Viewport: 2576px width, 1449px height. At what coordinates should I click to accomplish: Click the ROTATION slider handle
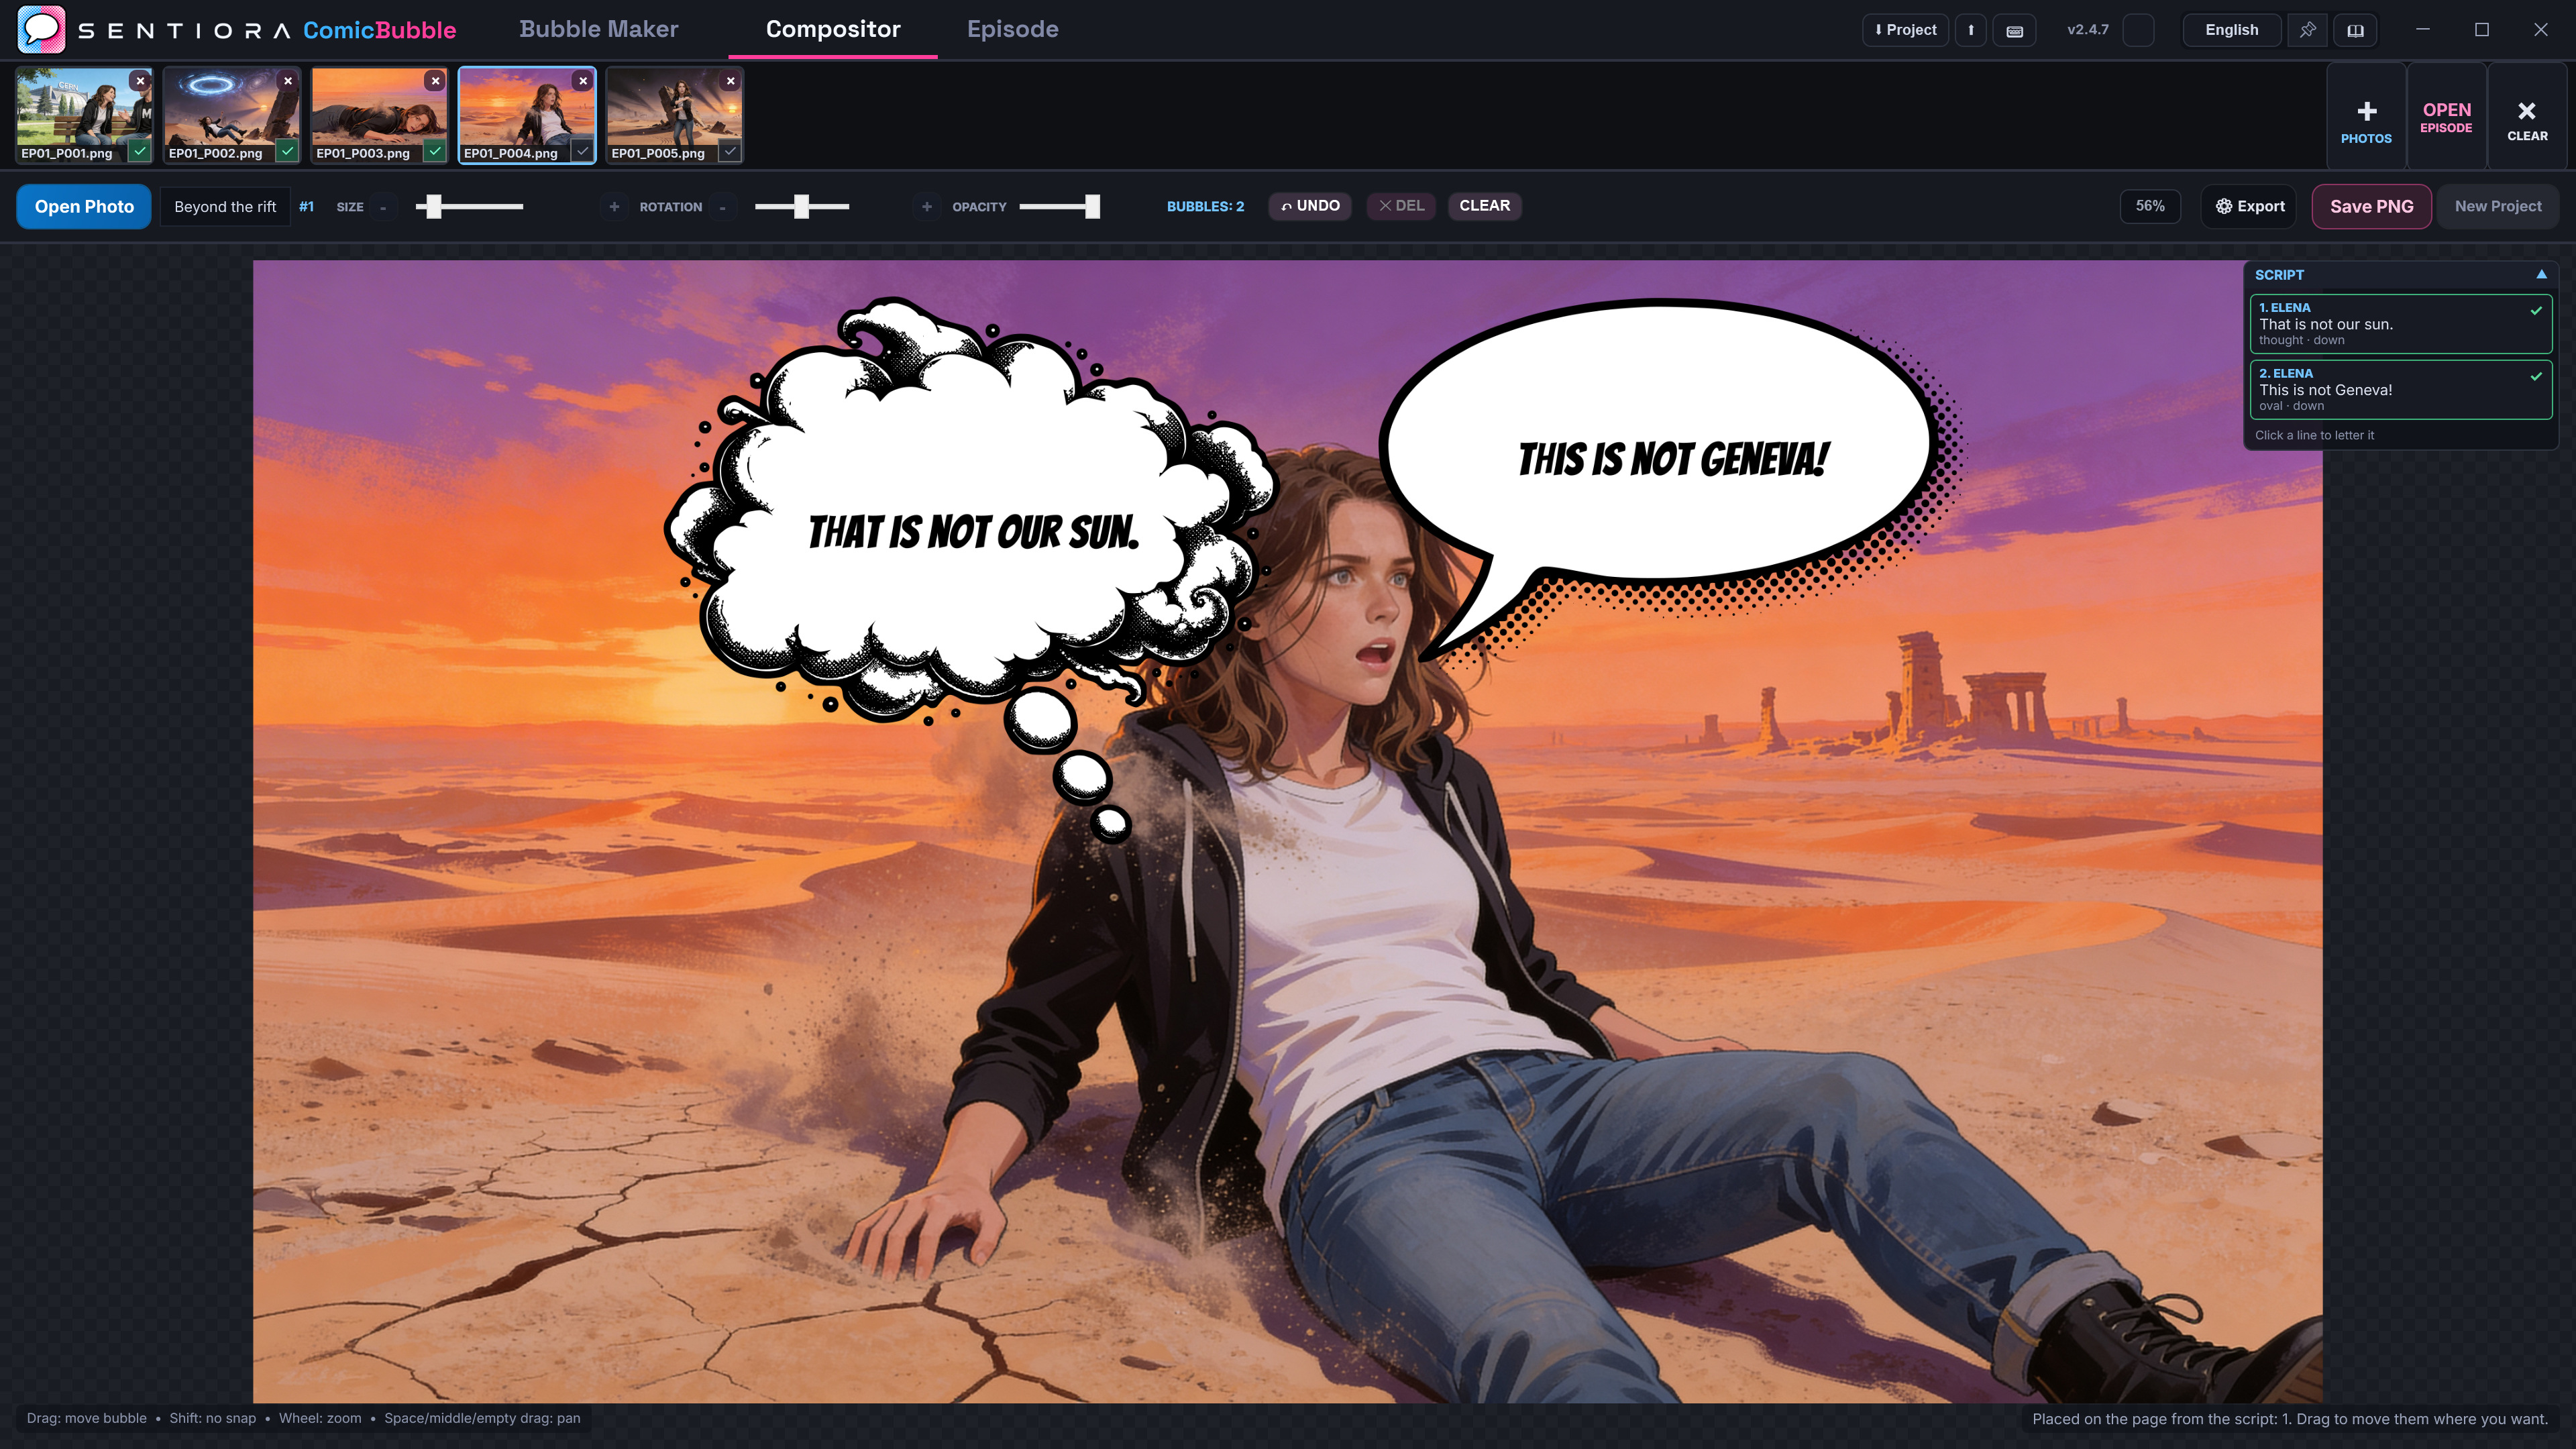click(801, 207)
